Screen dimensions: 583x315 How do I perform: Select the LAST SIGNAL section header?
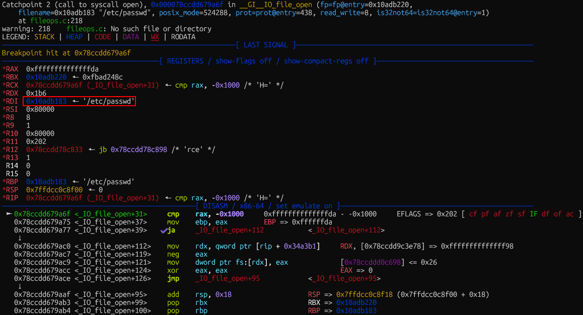click(265, 45)
